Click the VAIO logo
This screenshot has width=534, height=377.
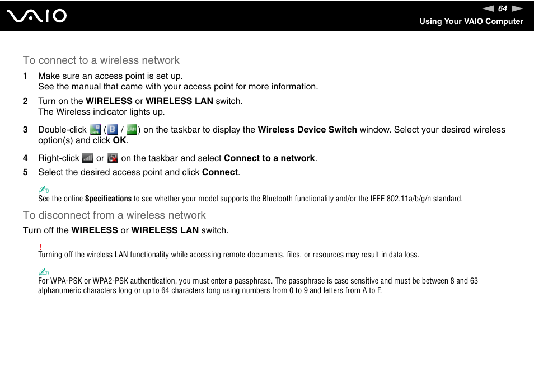(x=37, y=16)
